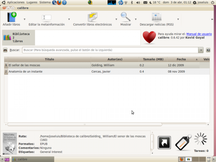Click row number 2 header
The height and width of the screenshot is (162, 216).
click(6, 72)
